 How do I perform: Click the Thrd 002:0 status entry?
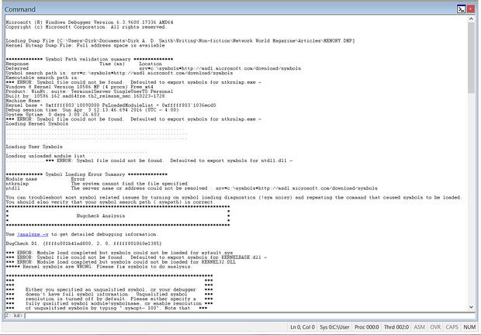tap(396, 327)
